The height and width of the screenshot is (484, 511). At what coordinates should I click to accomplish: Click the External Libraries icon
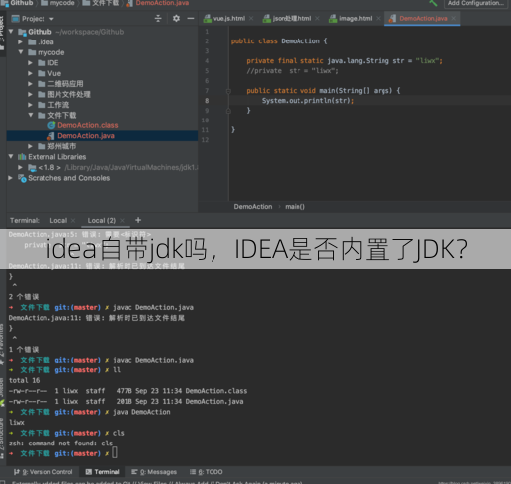(x=22, y=157)
